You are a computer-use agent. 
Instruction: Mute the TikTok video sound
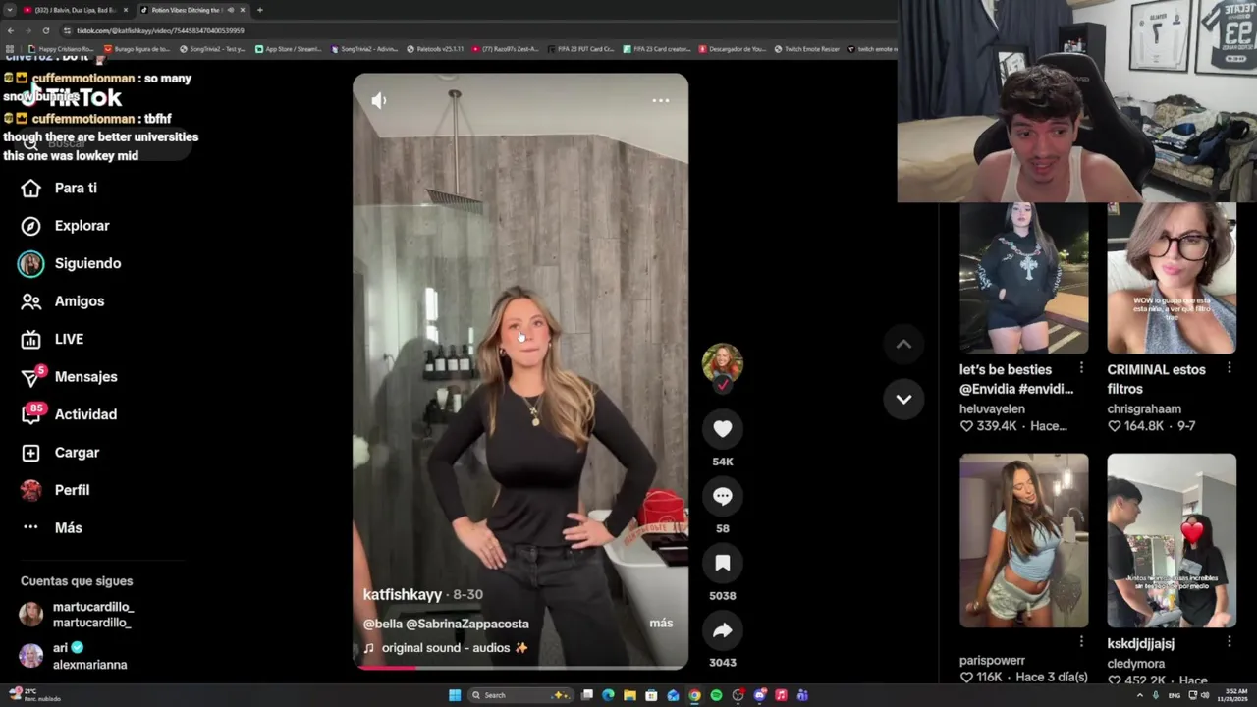(378, 100)
